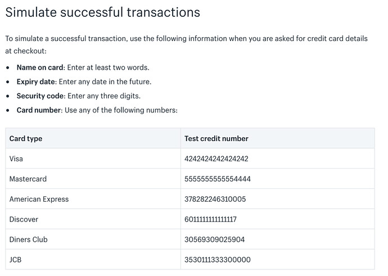Click the intro paragraph about credit card details
The height and width of the screenshot is (276, 388).
(186, 45)
